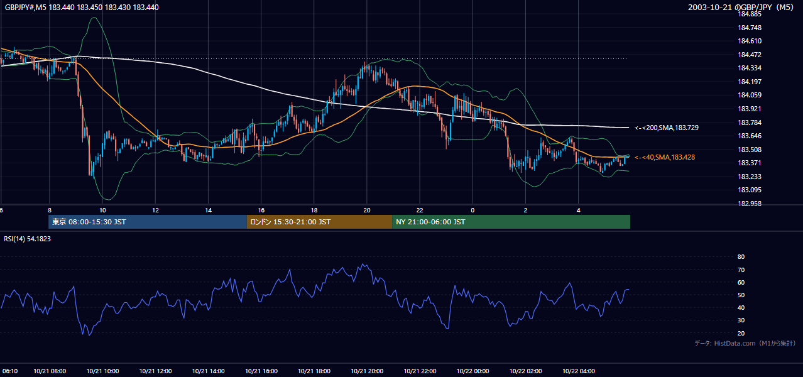Click the 06:10 bottom time label
The height and width of the screenshot is (377, 803).
coord(9,371)
